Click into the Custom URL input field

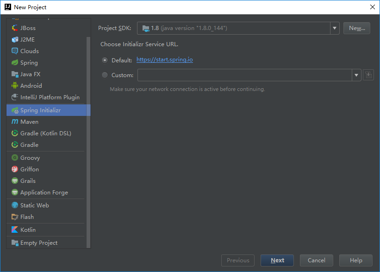tap(245, 75)
